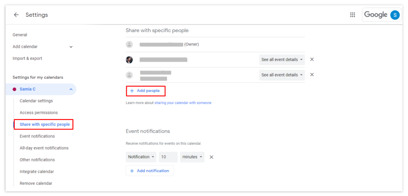Click the Add notification button
The height and width of the screenshot is (196, 408).
pyautogui.click(x=149, y=171)
